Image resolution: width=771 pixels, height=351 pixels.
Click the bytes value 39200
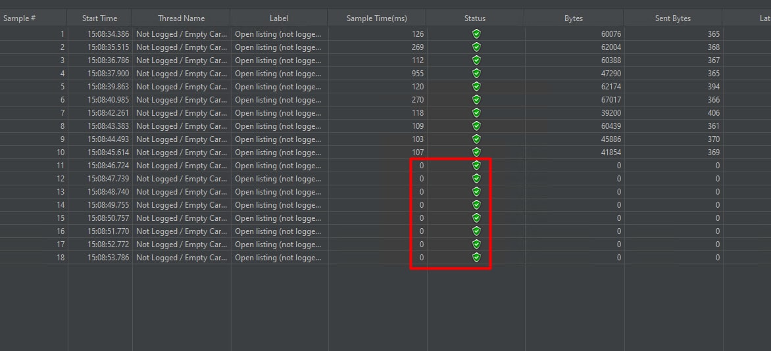click(610, 113)
